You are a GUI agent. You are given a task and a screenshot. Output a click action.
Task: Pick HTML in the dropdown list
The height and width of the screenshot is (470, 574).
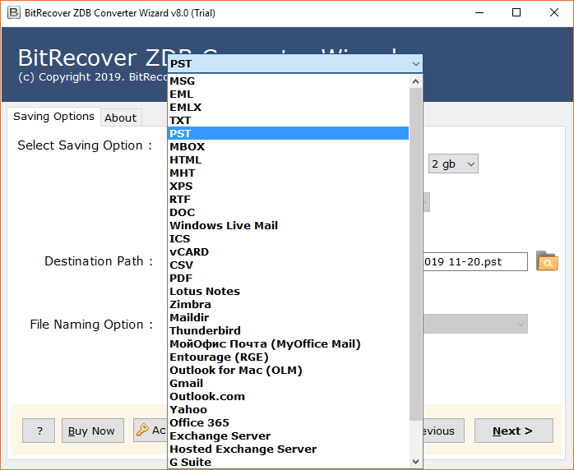288,160
